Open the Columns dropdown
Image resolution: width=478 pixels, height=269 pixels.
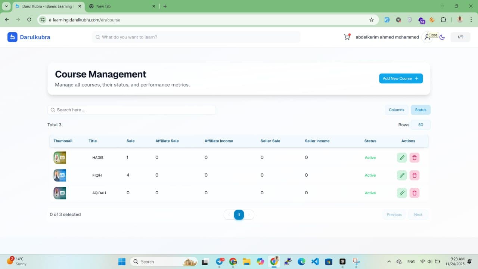click(x=396, y=110)
